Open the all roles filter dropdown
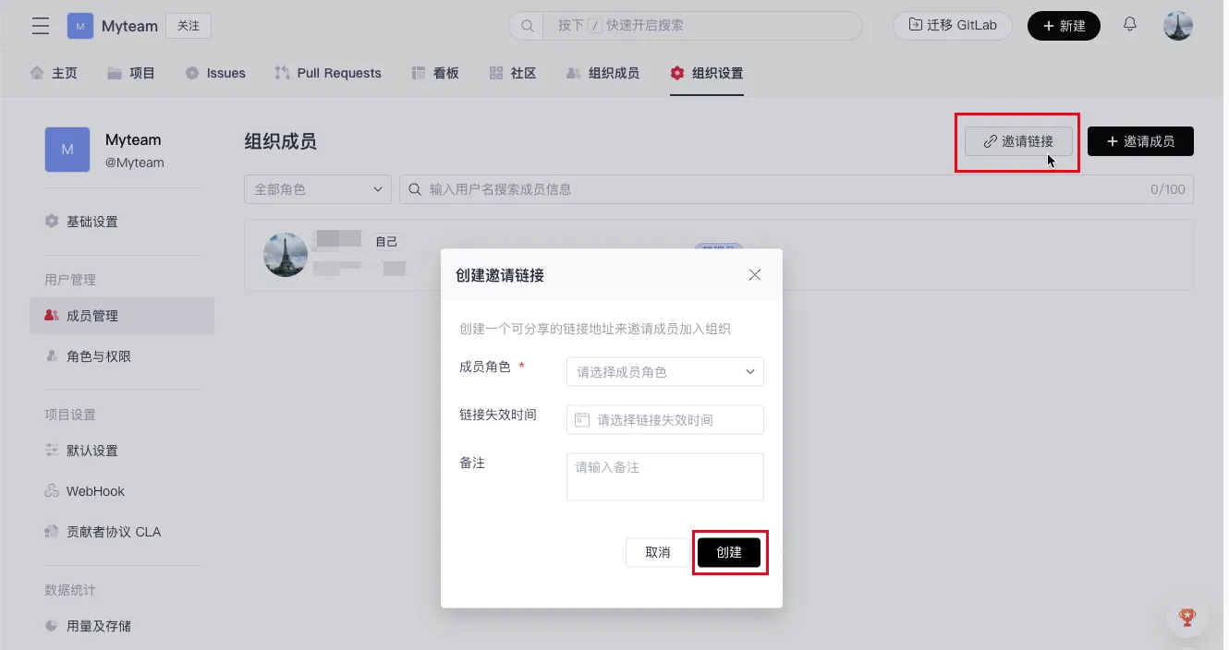 (x=317, y=189)
